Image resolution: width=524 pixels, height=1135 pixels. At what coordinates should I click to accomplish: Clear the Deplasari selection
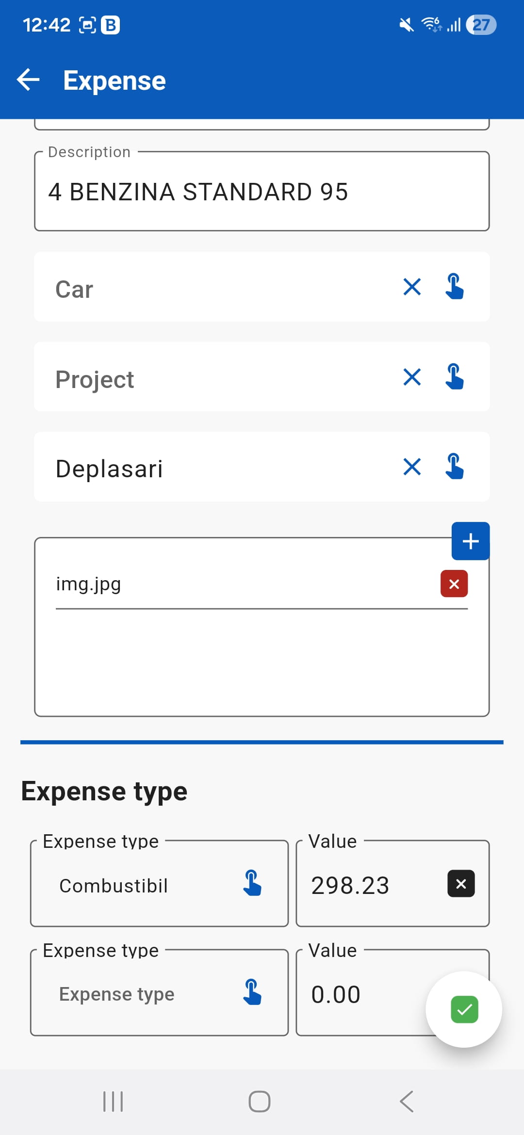[x=412, y=467]
